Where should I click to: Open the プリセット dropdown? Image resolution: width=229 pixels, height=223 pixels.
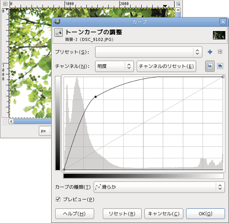tap(149, 52)
